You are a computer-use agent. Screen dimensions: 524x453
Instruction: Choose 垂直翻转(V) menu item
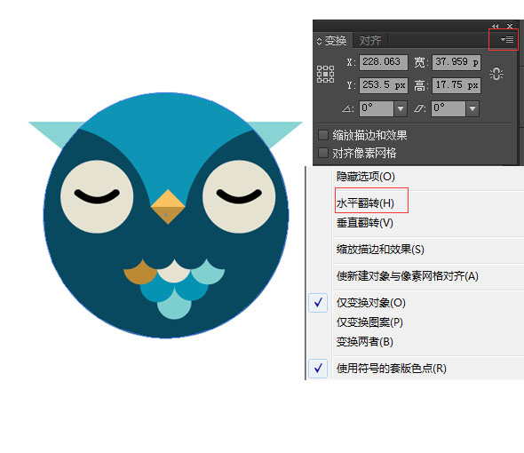point(365,223)
